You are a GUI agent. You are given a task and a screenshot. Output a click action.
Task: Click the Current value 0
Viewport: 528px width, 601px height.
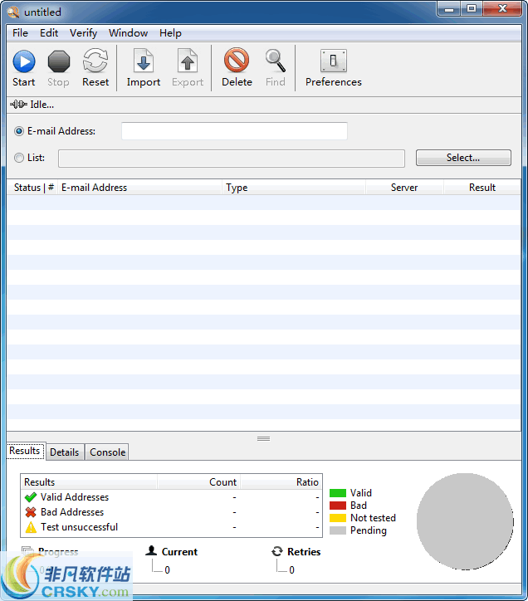167,570
